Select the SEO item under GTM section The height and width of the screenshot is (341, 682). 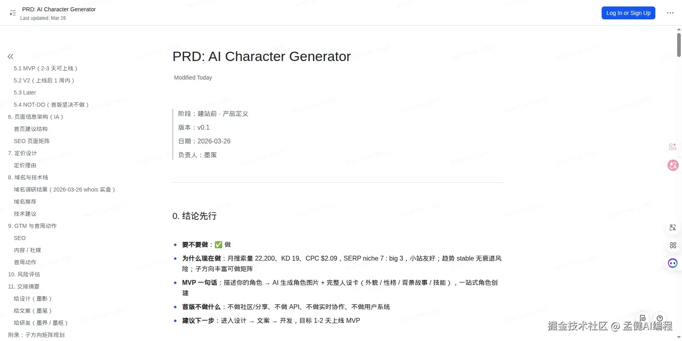(19, 238)
